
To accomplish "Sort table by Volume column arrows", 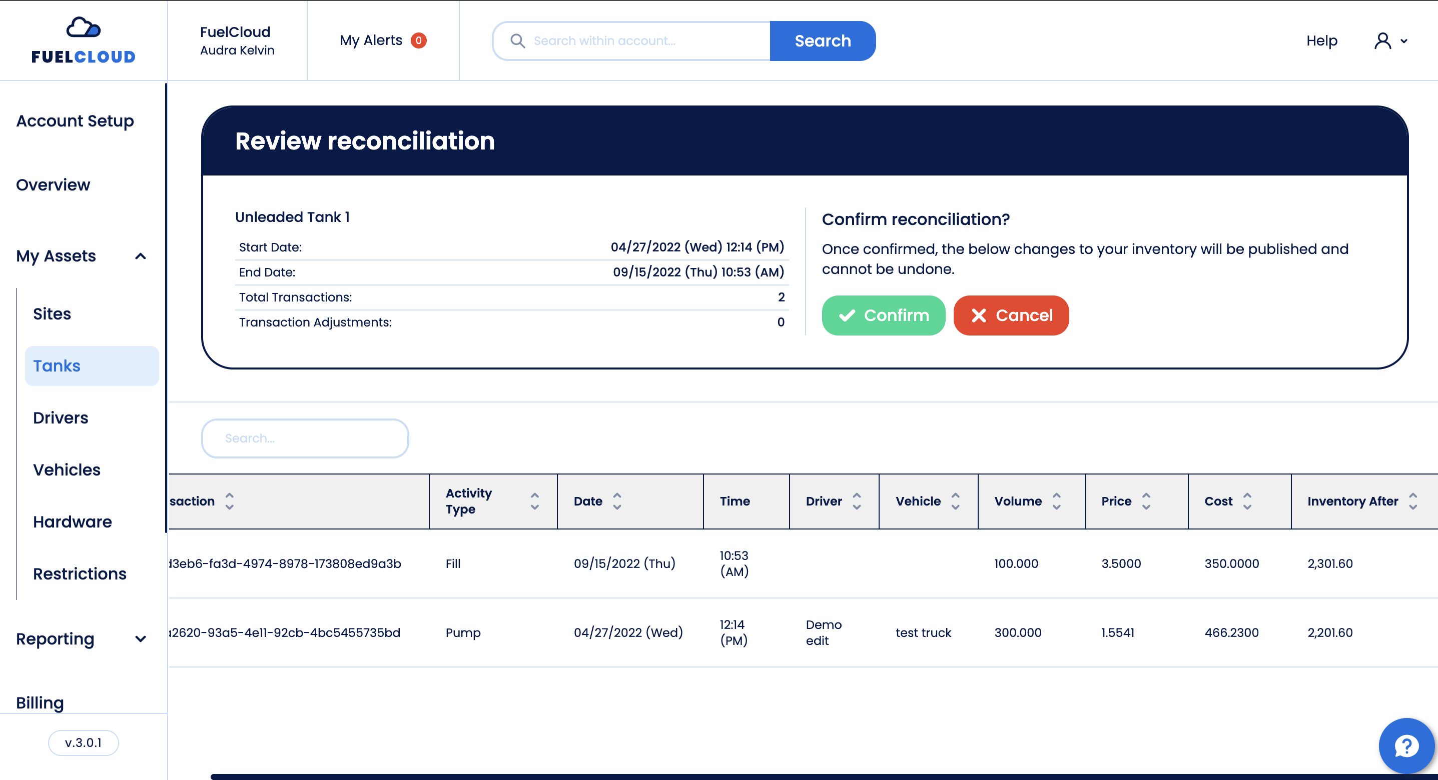I will [1056, 501].
